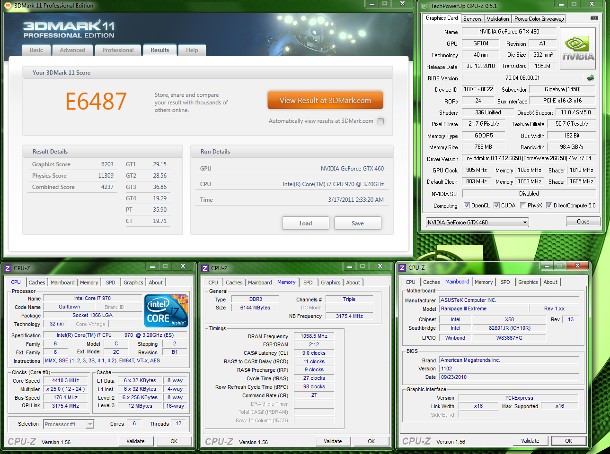
Task: Click the CPU-Z icon in the Memory-tab window
Action: (205, 268)
